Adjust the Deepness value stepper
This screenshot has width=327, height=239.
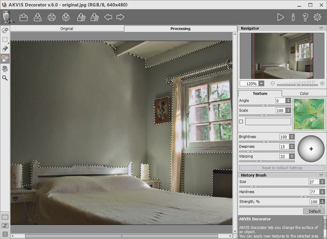pyautogui.click(x=292, y=147)
